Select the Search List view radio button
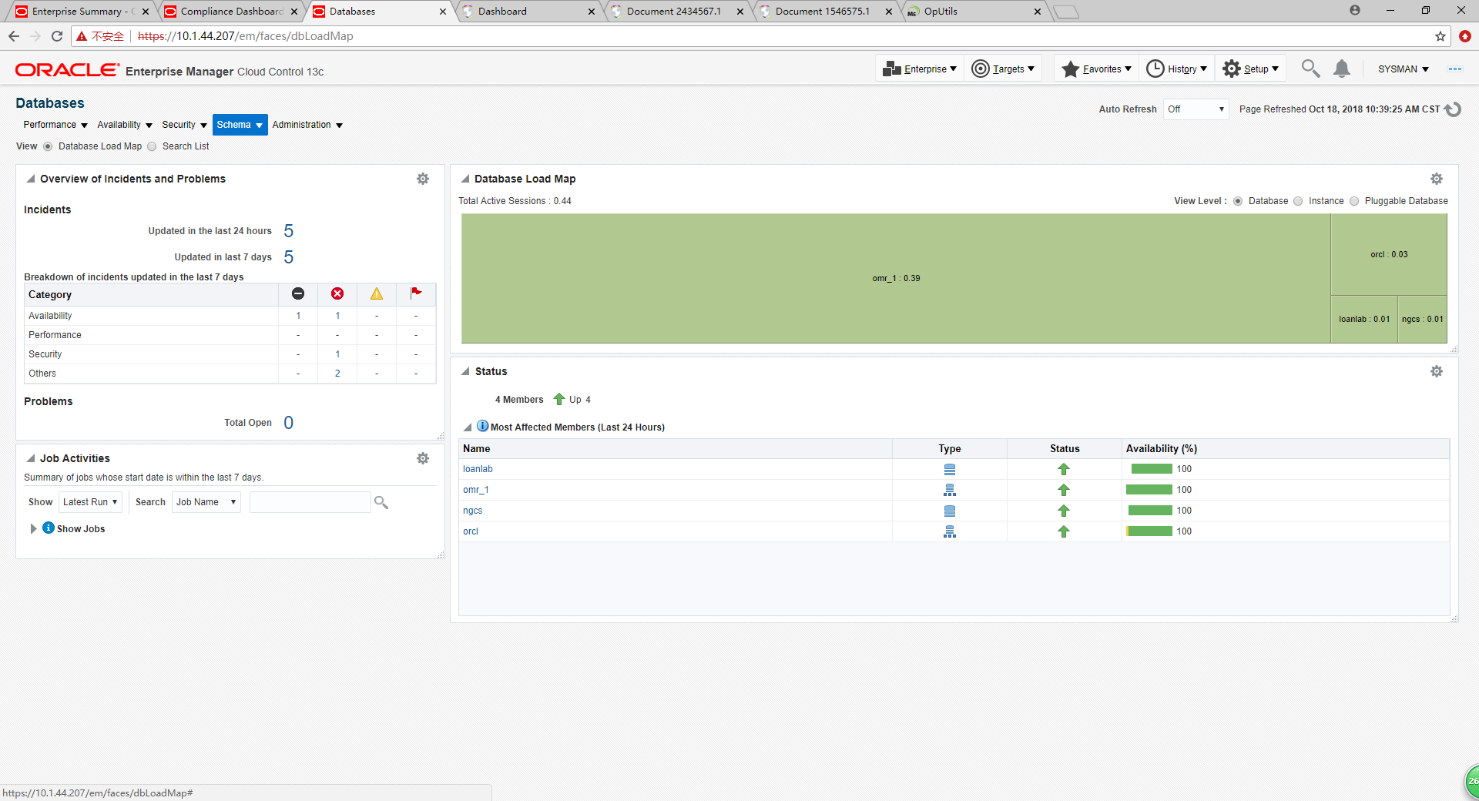1479x801 pixels. click(153, 146)
